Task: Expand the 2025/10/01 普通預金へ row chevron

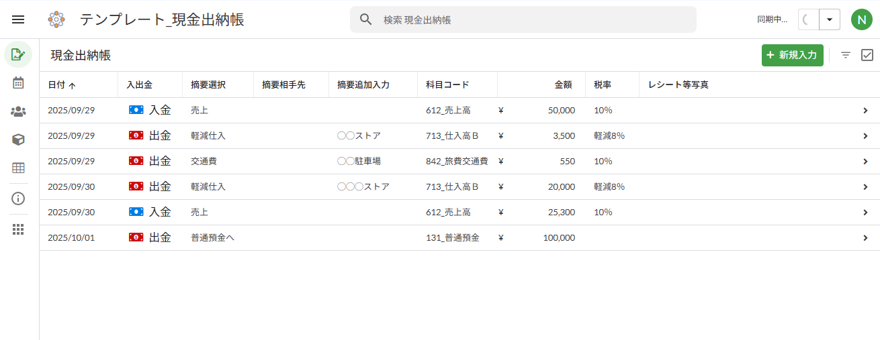Action: click(865, 237)
